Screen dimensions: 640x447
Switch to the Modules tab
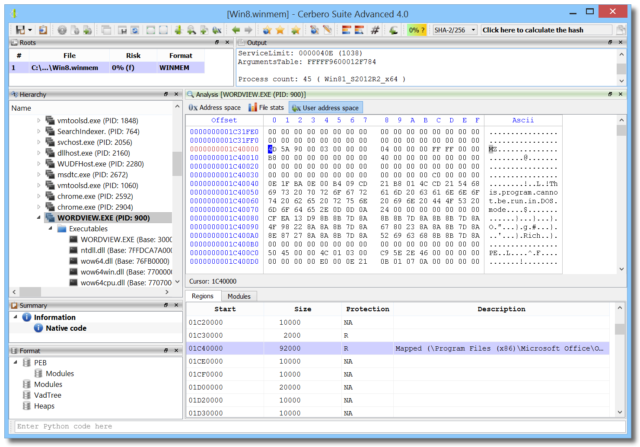(239, 296)
